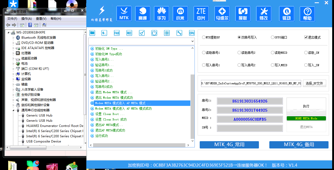Screen dimensions: 334x170
Task: Click the MTK_4G_备用 button
Action: [299, 145]
